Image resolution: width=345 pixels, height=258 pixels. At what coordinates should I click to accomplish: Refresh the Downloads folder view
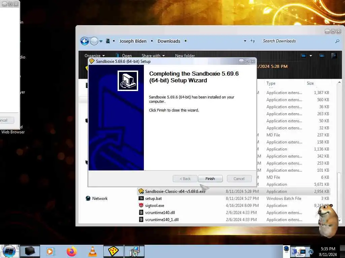click(x=253, y=41)
